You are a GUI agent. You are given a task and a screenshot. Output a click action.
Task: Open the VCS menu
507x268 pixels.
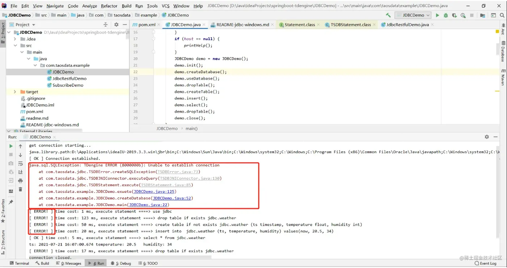[165, 6]
